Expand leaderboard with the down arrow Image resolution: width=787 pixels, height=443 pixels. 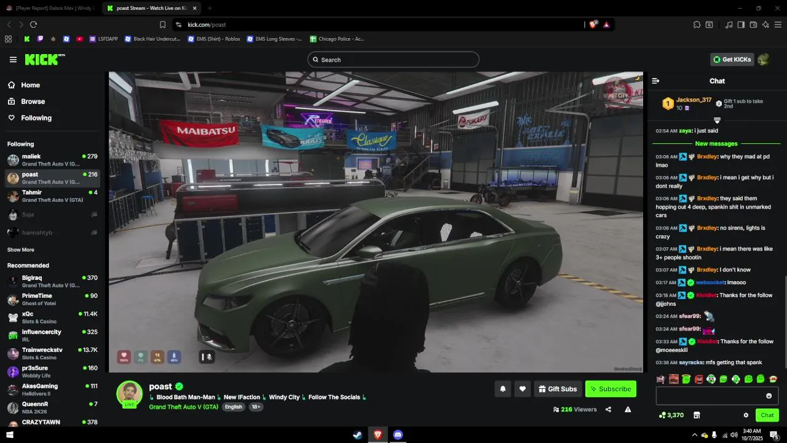click(x=717, y=120)
